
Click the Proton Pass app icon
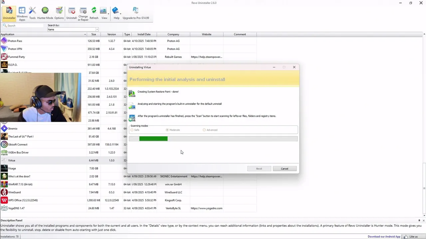4,41
